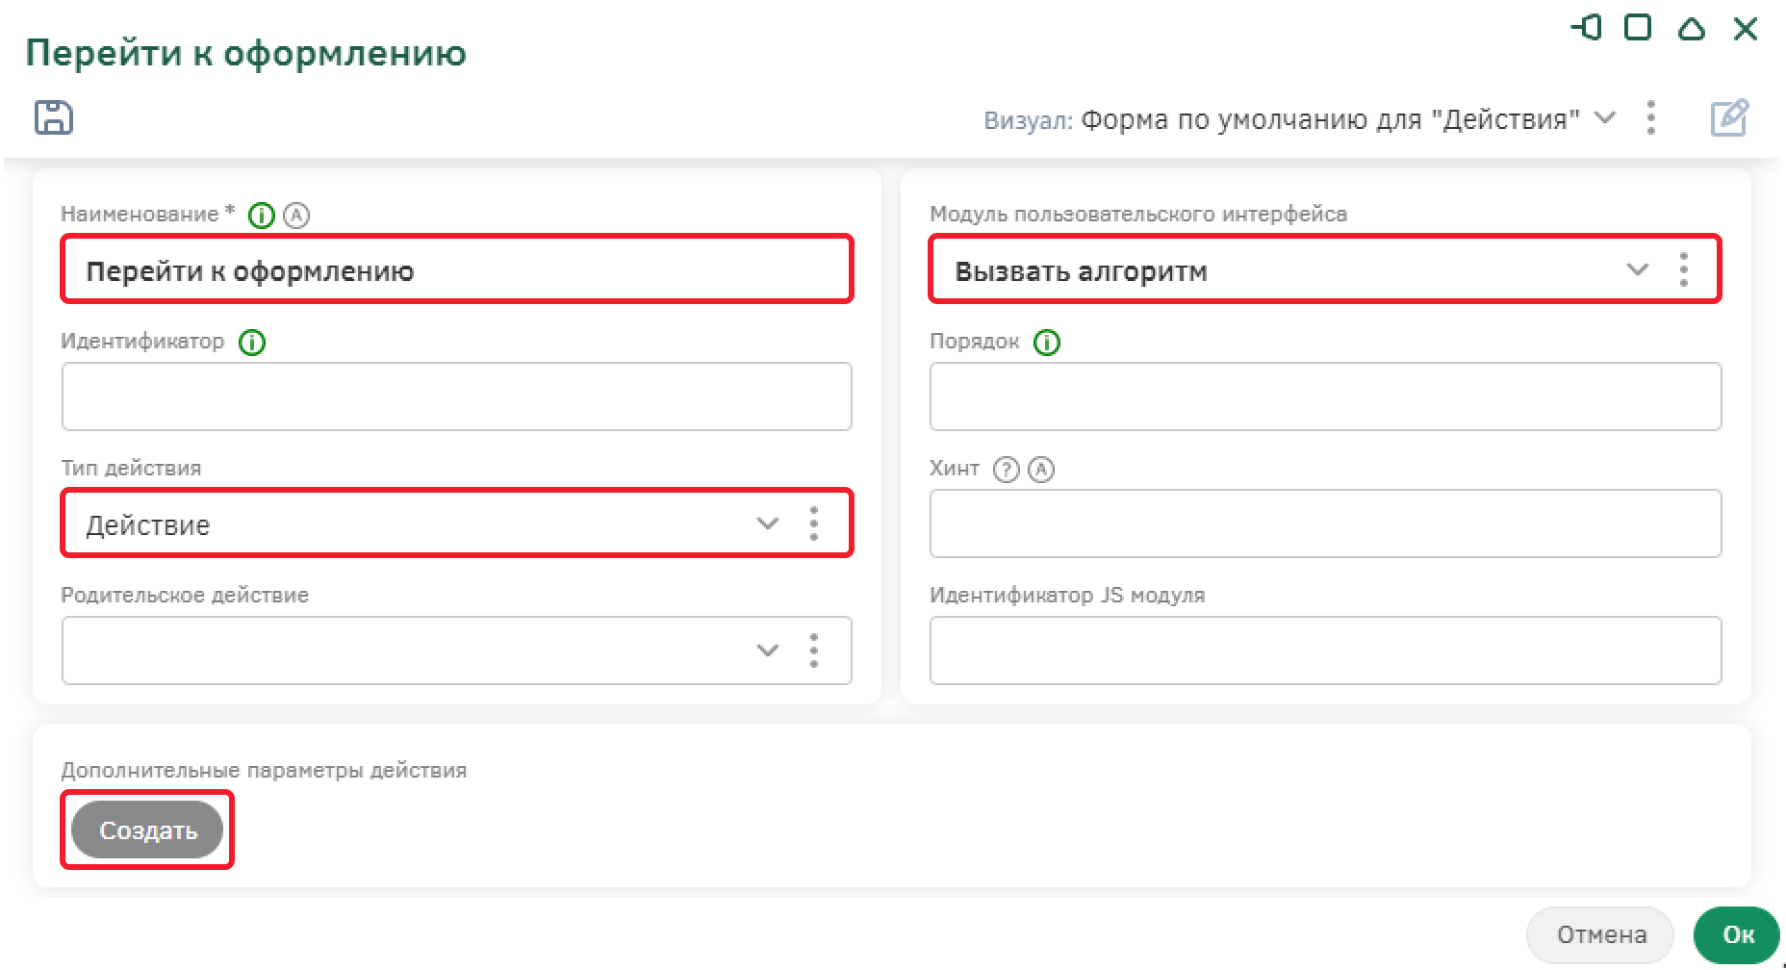Screen dimensions: 1786x970
Task: Click the A icon beside Наименование
Action: click(296, 216)
